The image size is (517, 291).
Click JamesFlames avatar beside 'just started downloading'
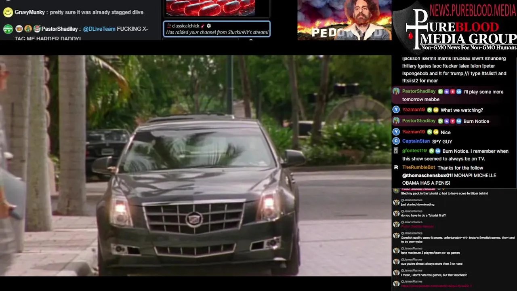tap(396, 202)
